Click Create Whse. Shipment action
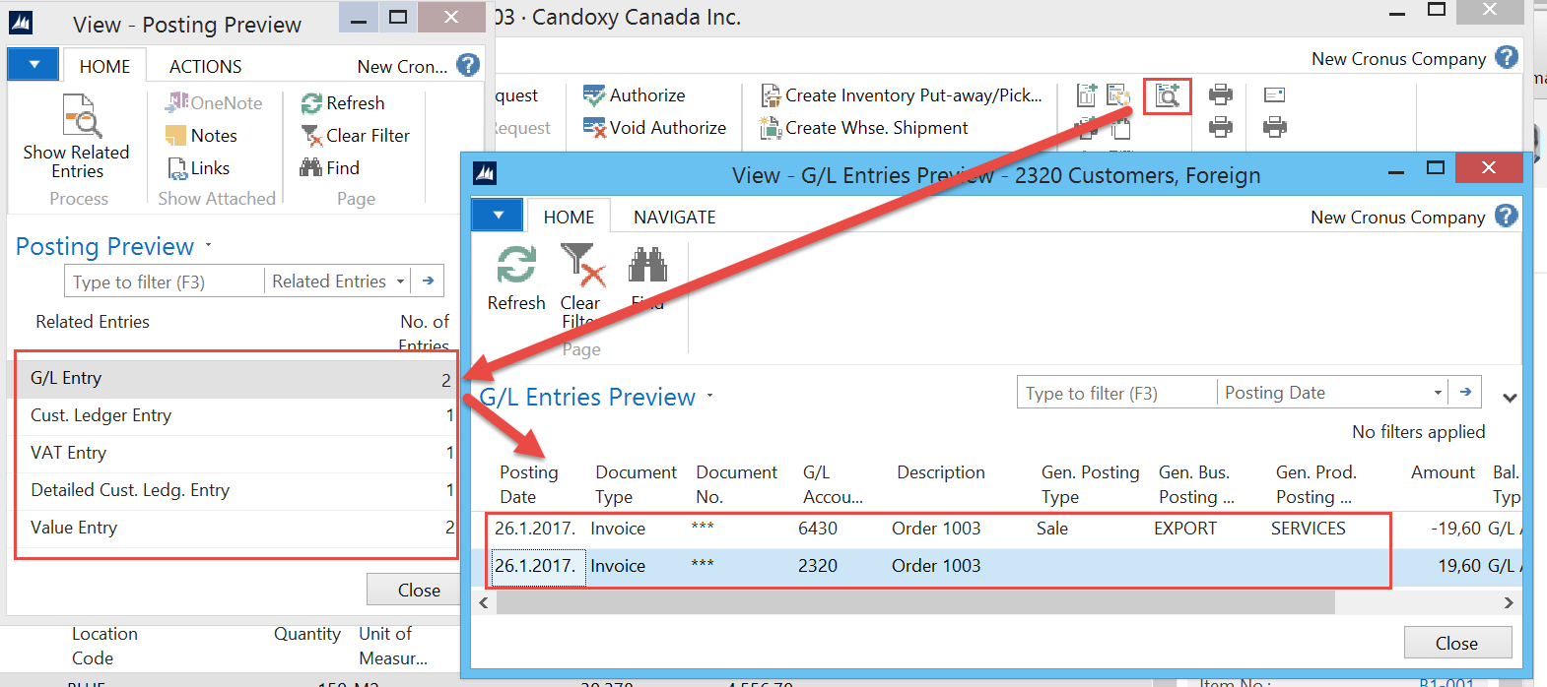The width and height of the screenshot is (1547, 687). click(x=864, y=128)
